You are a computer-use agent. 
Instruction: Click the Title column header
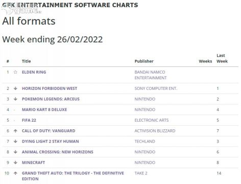(x=26, y=61)
